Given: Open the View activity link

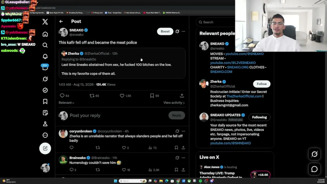Looking at the screenshot, I should click(x=174, y=103).
